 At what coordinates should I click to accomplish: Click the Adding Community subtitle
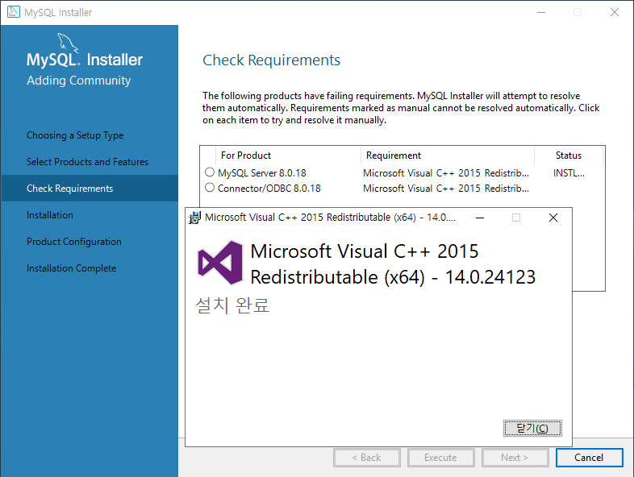[79, 81]
